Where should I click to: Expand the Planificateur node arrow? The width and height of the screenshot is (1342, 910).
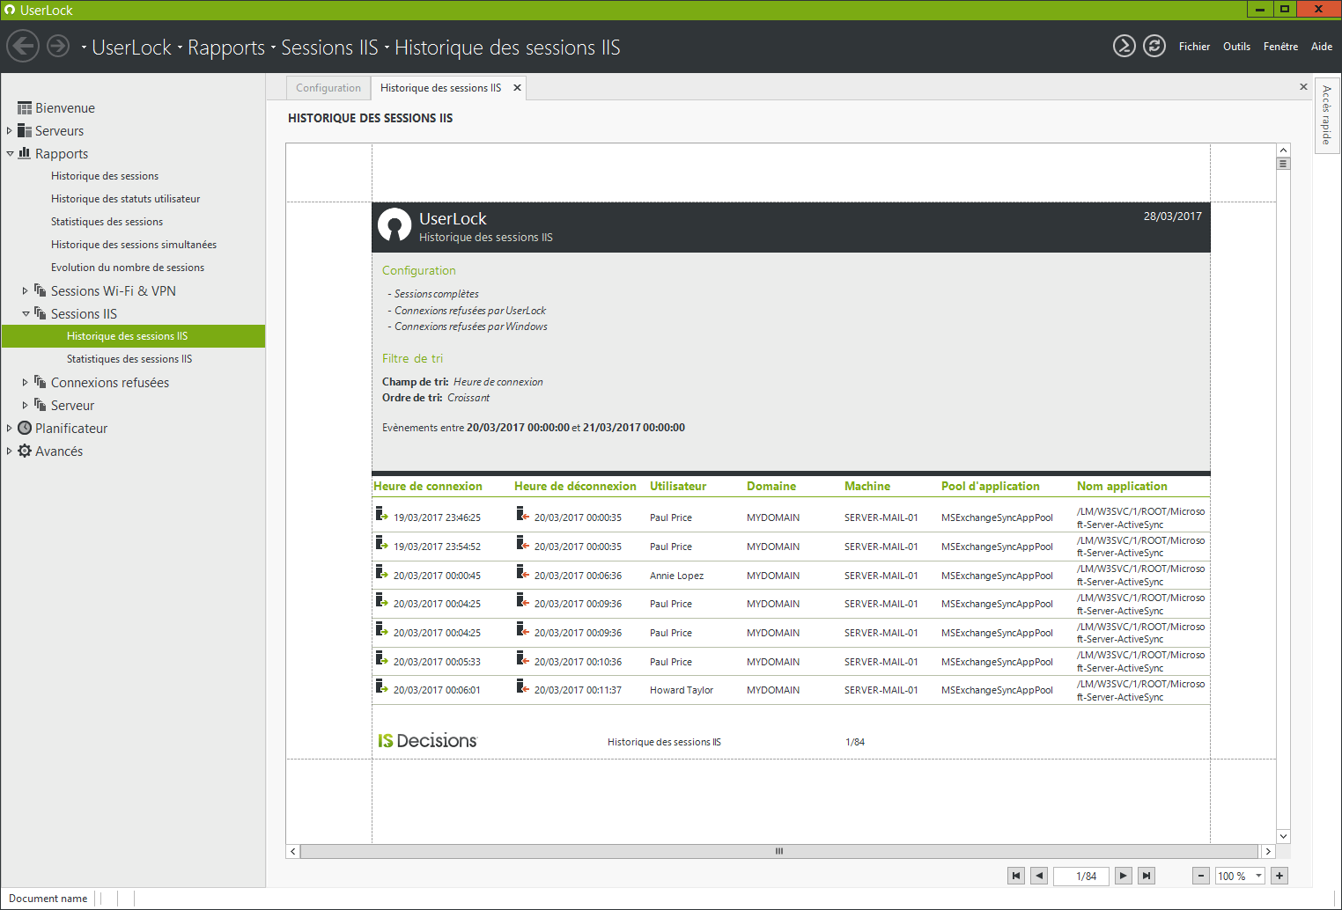click(10, 429)
